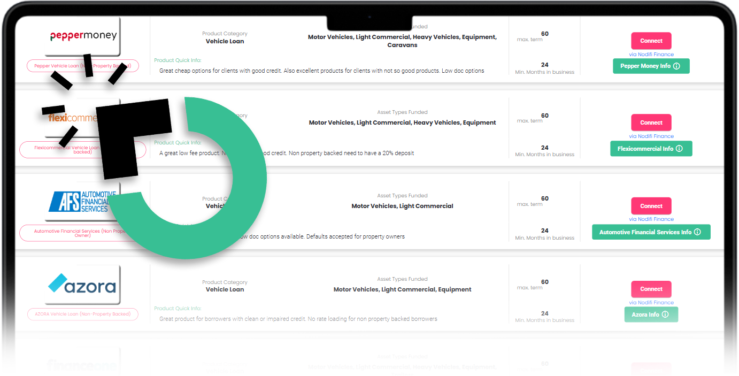The width and height of the screenshot is (739, 376).
Task: Click info icon beside Automotive Financial Services Info
Action: coord(697,232)
